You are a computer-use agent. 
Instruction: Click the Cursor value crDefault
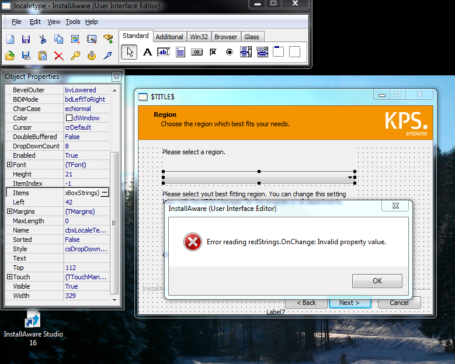click(86, 127)
